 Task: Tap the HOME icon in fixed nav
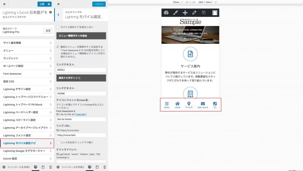coord(177,104)
